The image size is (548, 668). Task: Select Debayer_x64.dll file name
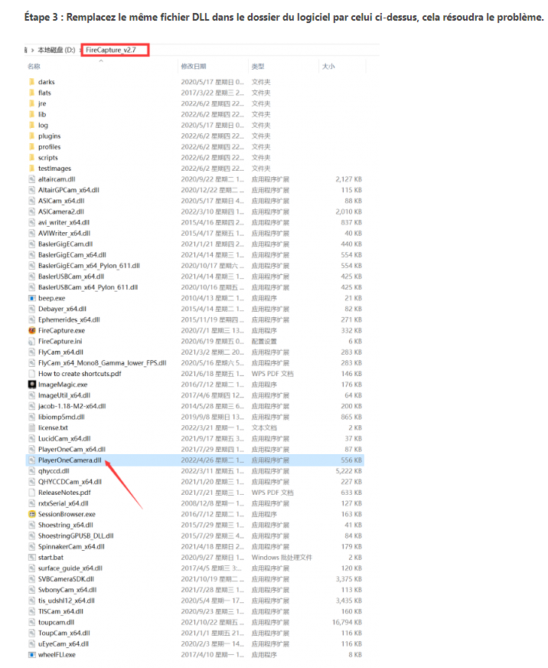coord(62,309)
